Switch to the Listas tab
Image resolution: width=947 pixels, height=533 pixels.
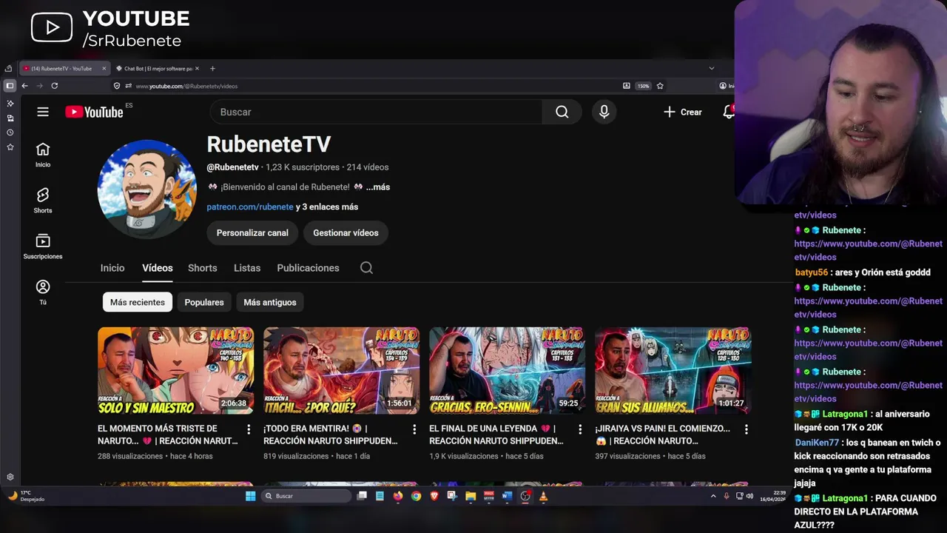click(247, 268)
